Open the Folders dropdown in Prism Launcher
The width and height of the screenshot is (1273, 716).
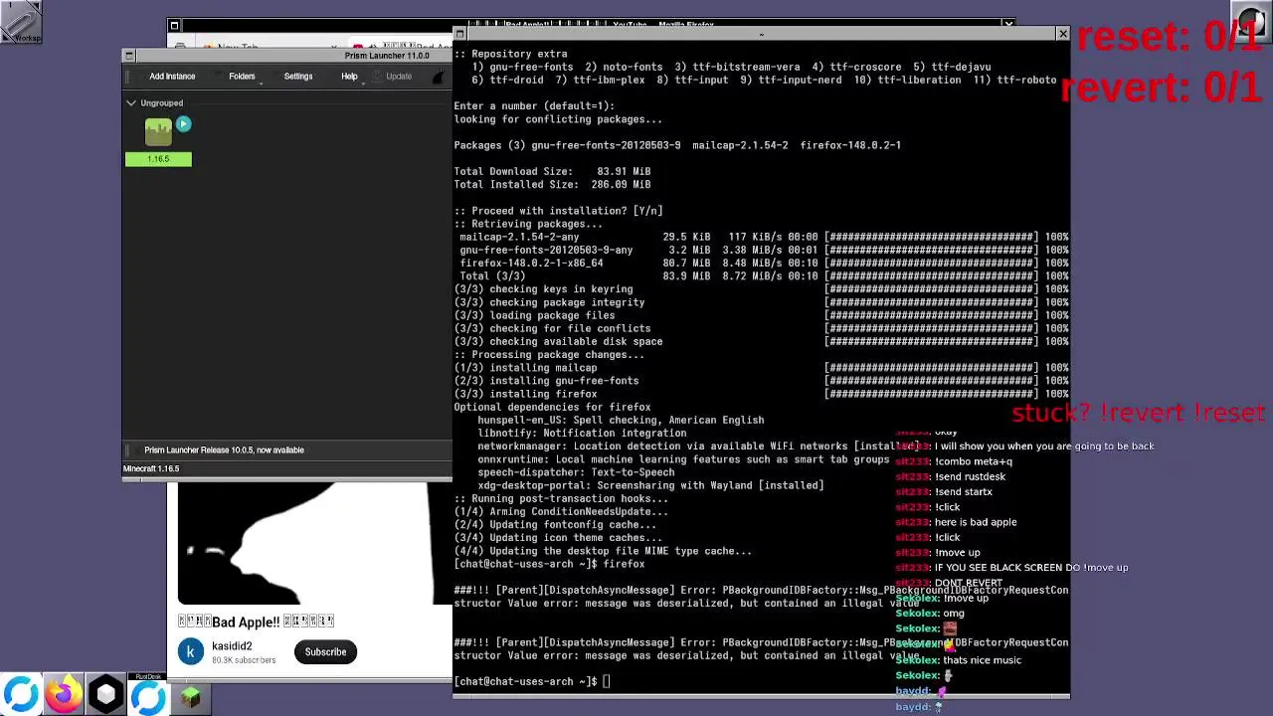coord(242,77)
